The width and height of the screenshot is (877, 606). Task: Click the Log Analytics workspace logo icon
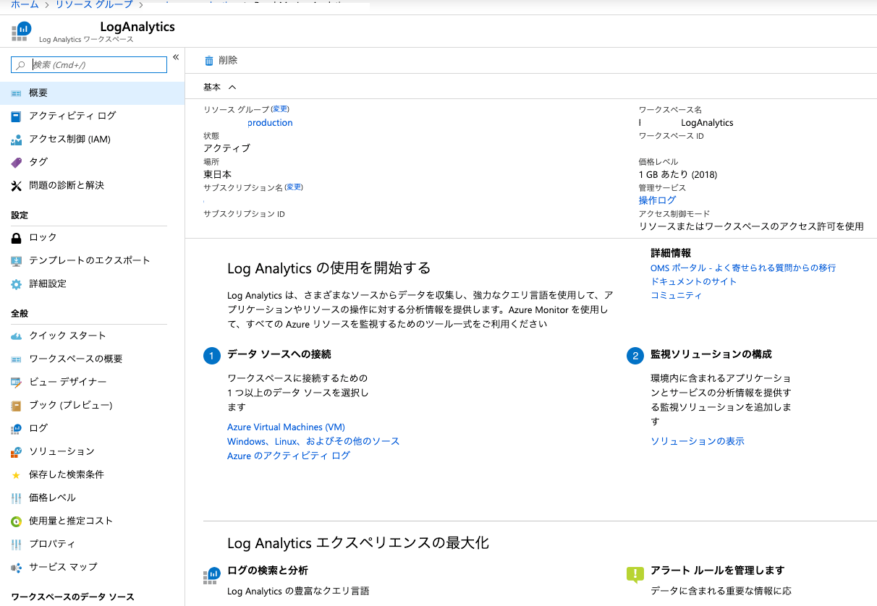(21, 31)
